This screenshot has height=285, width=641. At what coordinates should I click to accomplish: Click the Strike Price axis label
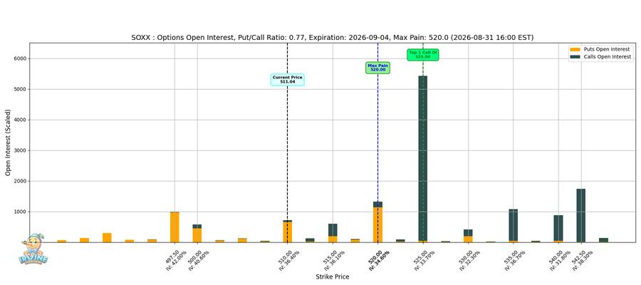click(333, 277)
